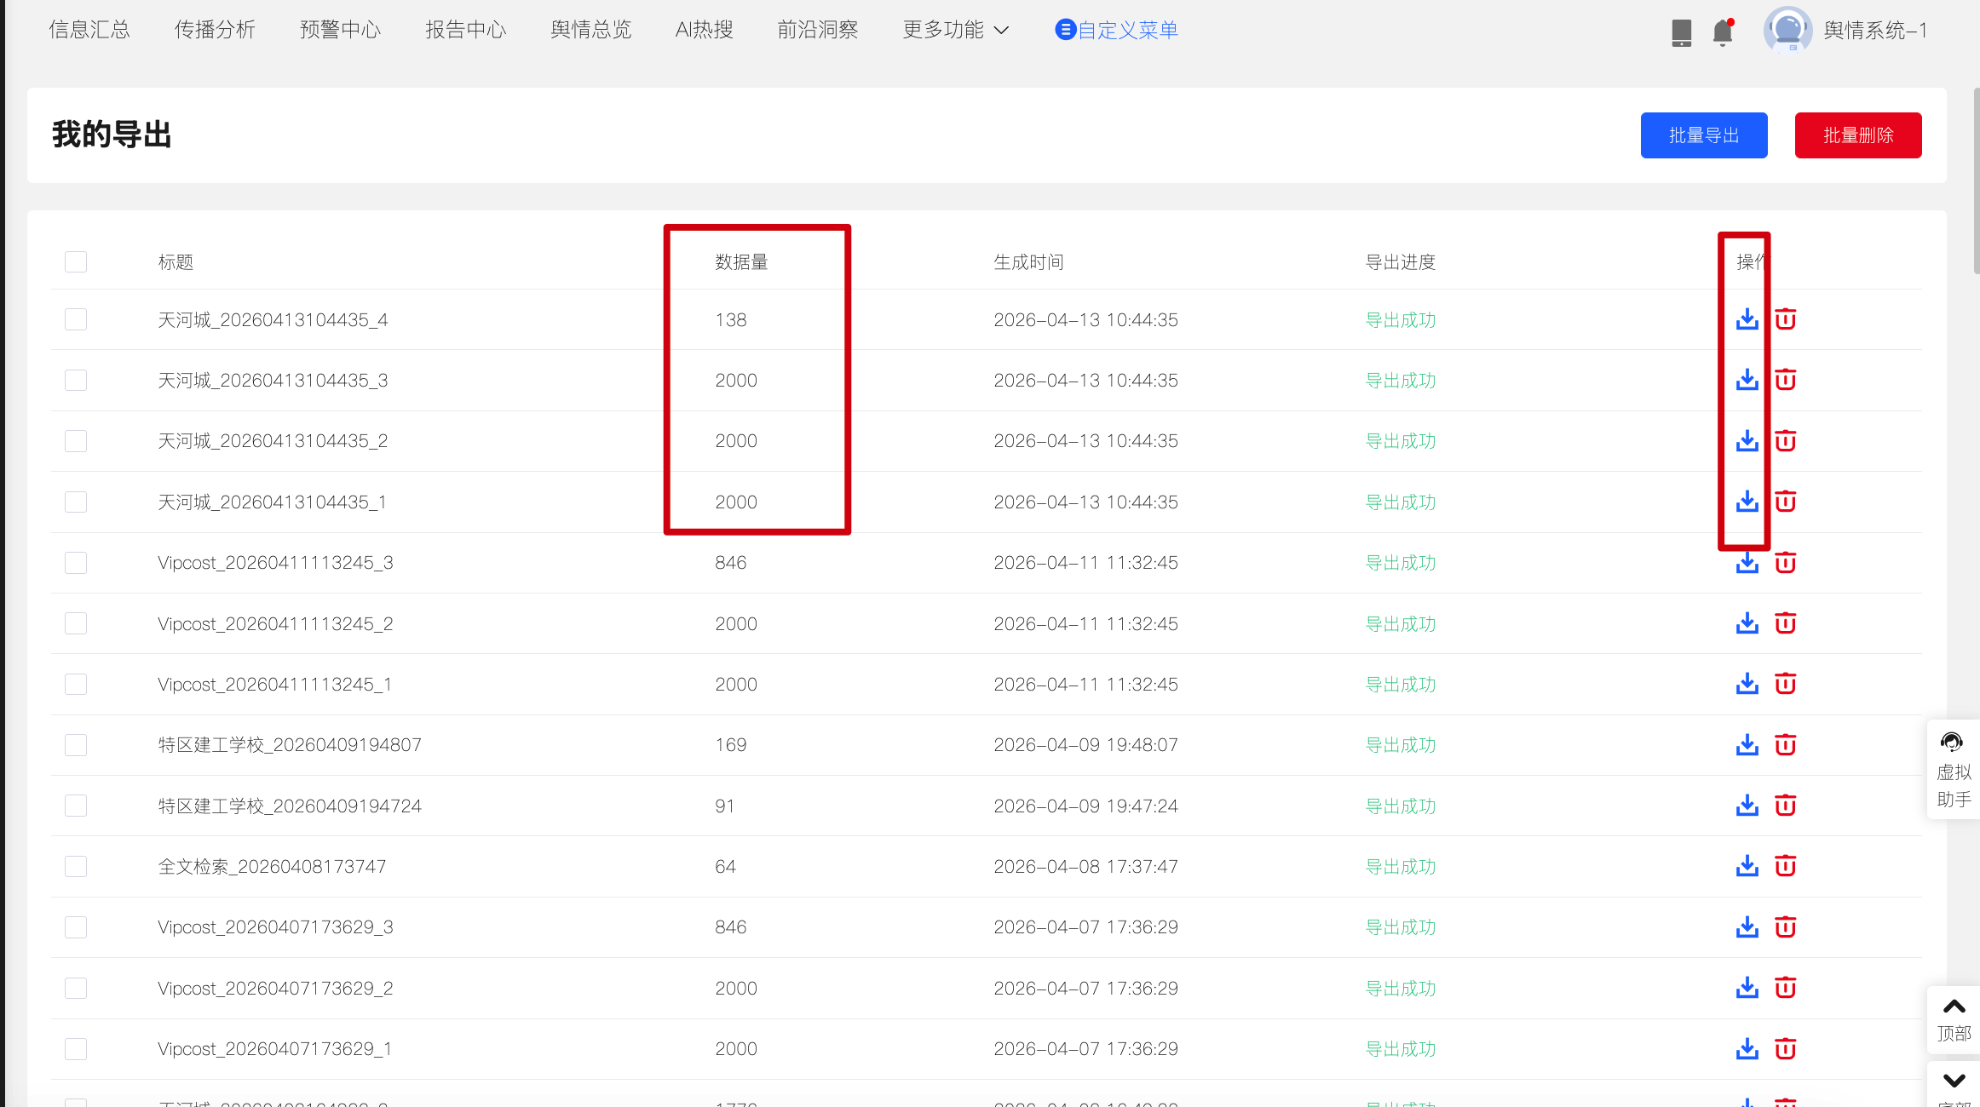
Task: Check the 天河城_20260413104435_2 row checkbox
Action: point(76,441)
